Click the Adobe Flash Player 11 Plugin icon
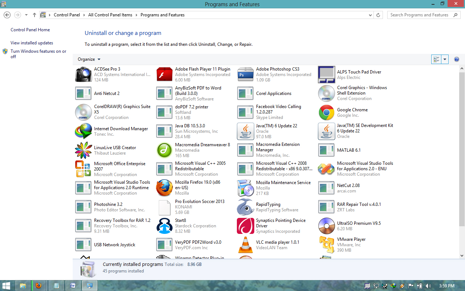 coord(165,74)
